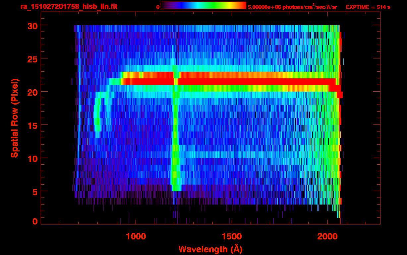Image resolution: width=407 pixels, height=255 pixels.
Task: Click the x-axis tick label 2000
Action: click(327, 236)
